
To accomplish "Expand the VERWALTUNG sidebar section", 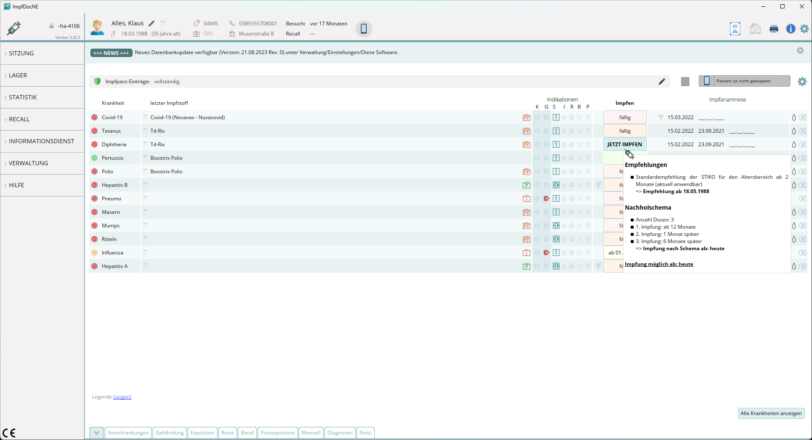I will coord(42,163).
